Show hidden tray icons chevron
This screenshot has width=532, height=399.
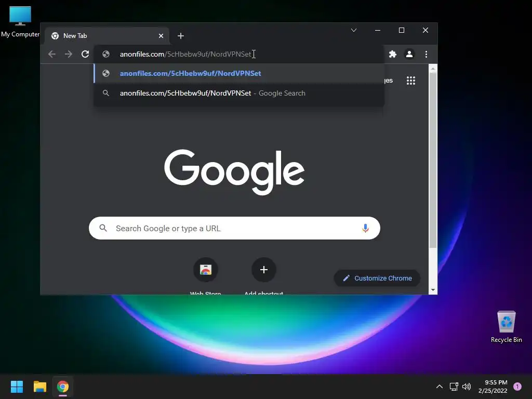coord(440,387)
